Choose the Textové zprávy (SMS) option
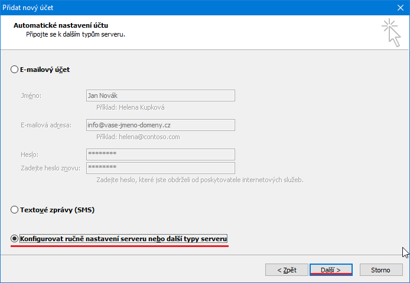Image resolution: width=410 pixels, height=283 pixels. pos(15,209)
